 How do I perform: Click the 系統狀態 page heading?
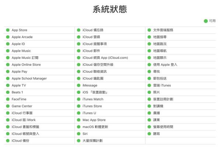click(x=110, y=9)
